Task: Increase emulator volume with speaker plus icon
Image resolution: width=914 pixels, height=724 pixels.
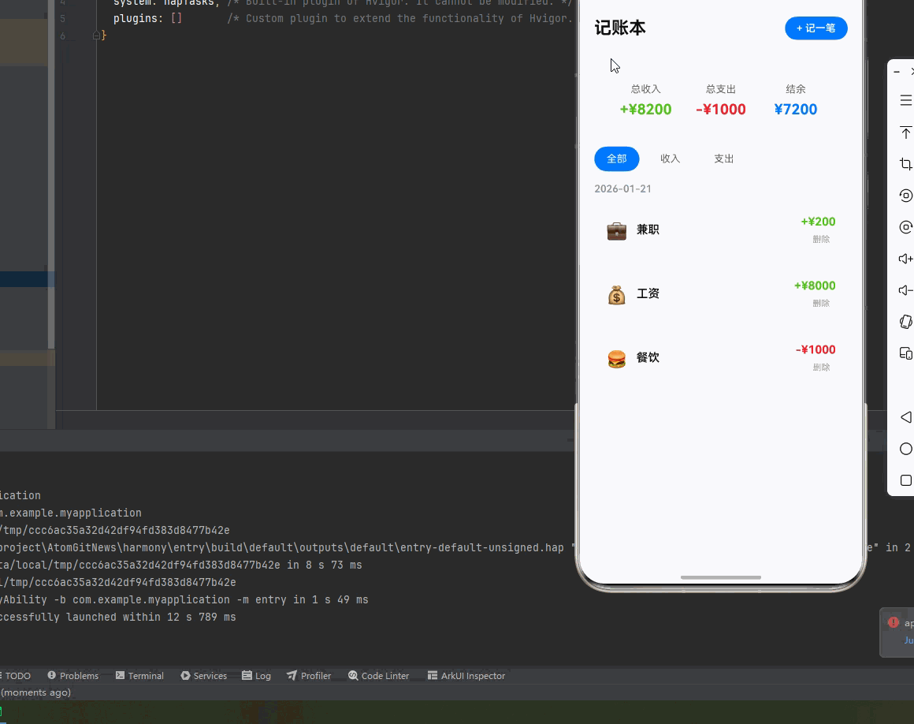Action: tap(906, 259)
